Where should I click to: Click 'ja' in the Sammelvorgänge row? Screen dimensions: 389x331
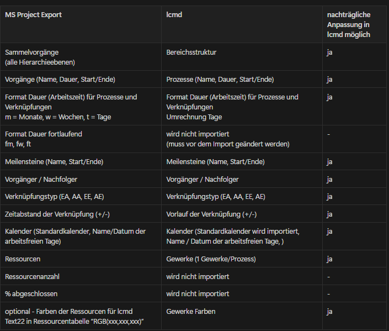329,52
